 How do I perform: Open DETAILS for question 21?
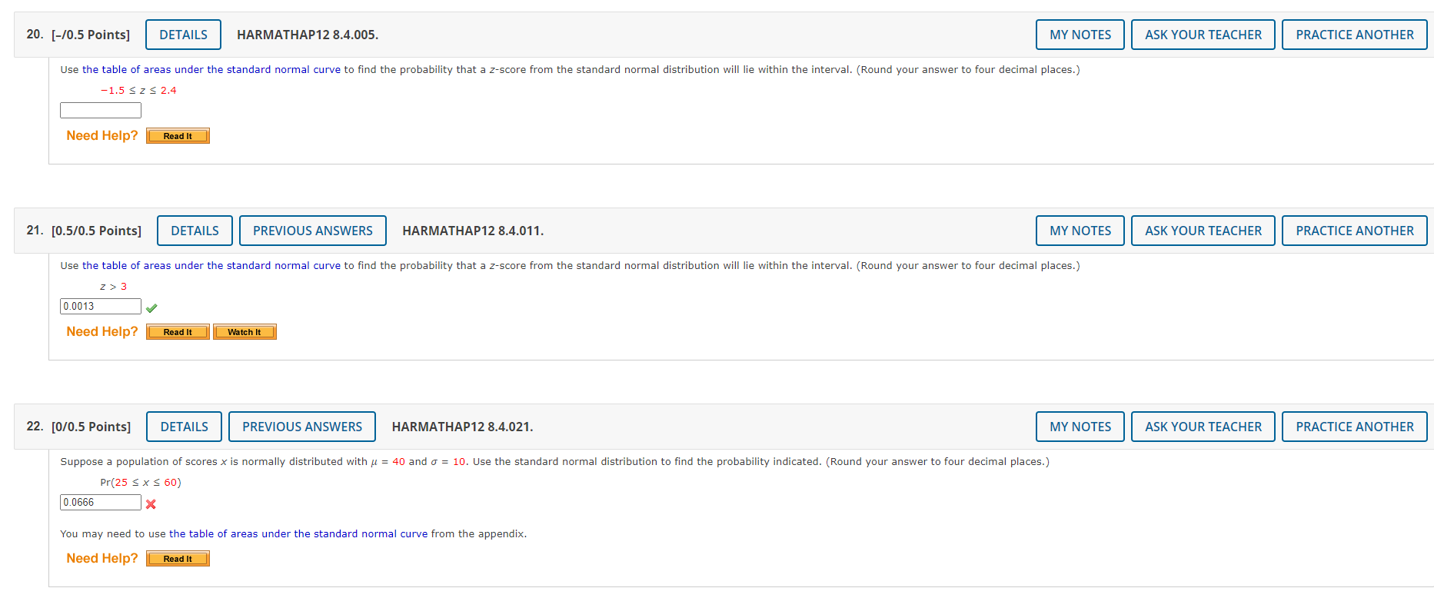coord(195,230)
